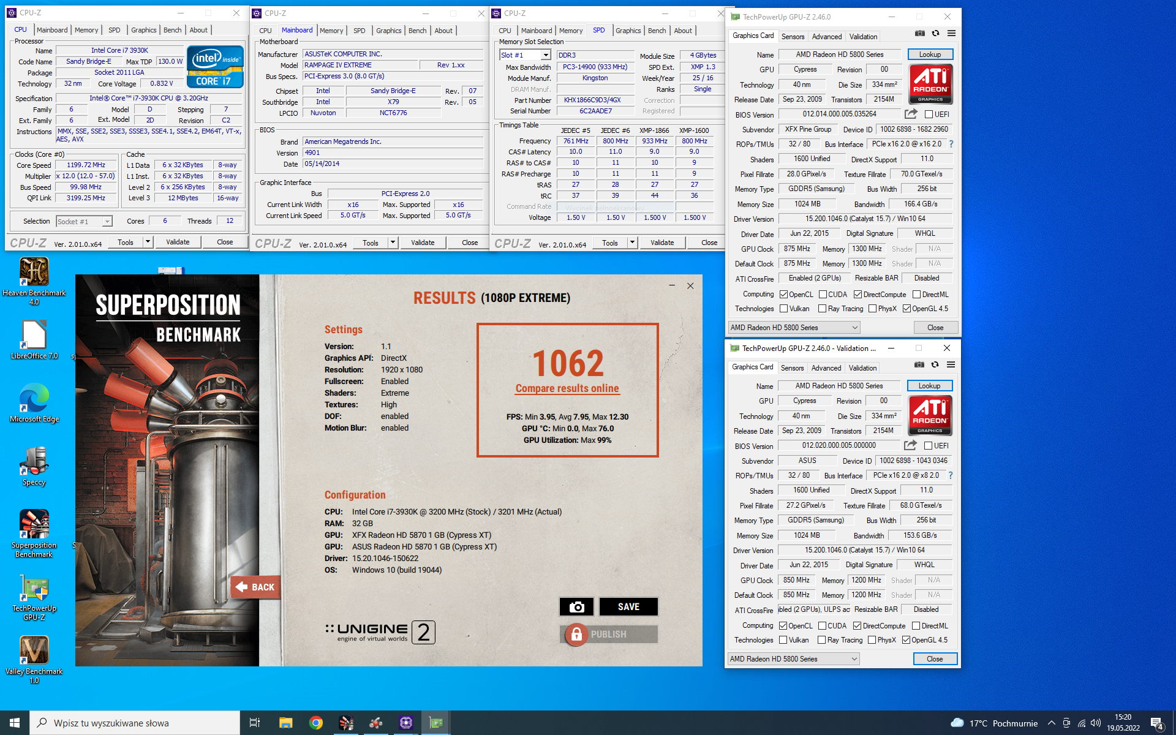1176x735 pixels.
Task: Click BIOS export share icon in top GPU-Z
Action: click(x=911, y=114)
